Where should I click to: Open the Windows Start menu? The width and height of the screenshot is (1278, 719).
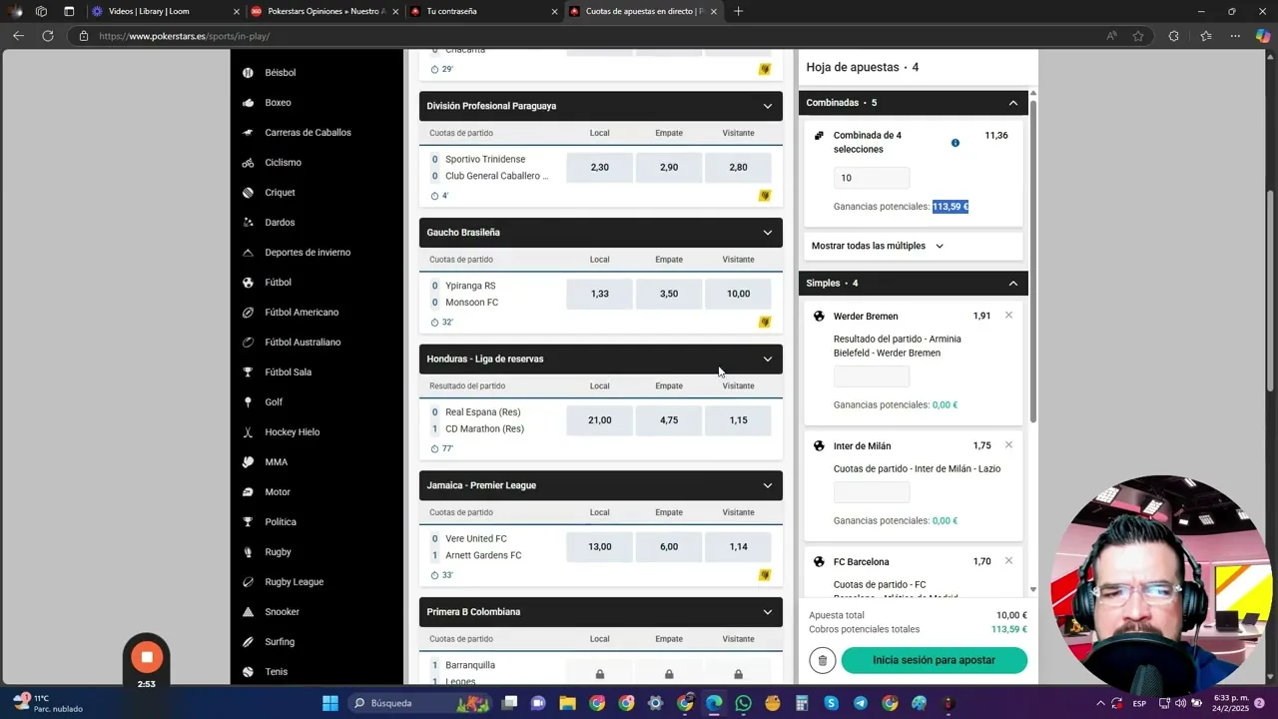coord(329,703)
